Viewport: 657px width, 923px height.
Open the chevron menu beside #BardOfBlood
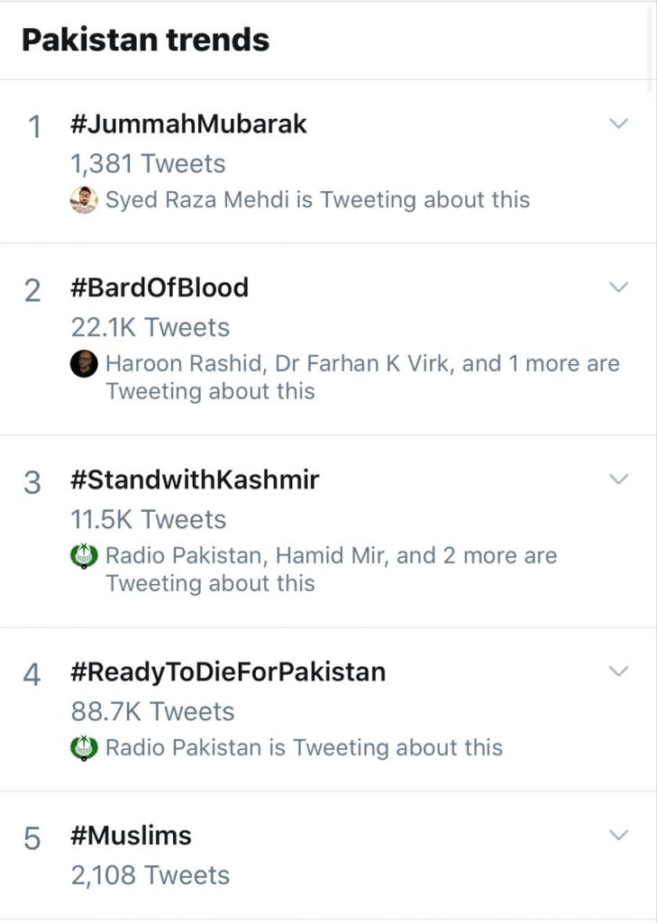618,288
